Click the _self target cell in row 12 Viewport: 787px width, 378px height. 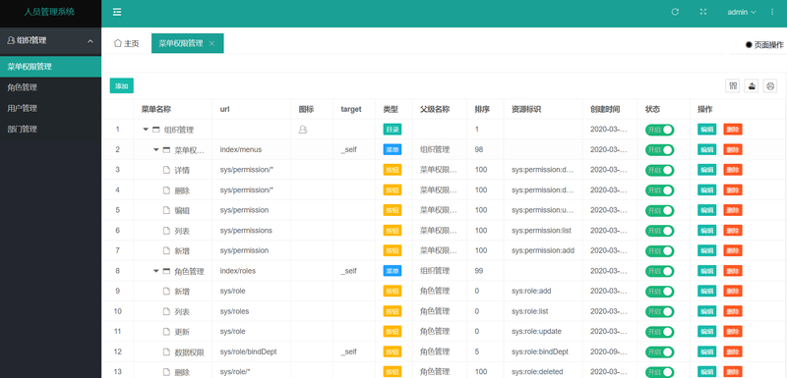(349, 351)
